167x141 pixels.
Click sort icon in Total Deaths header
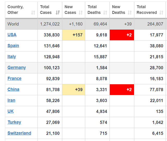point(105,13)
